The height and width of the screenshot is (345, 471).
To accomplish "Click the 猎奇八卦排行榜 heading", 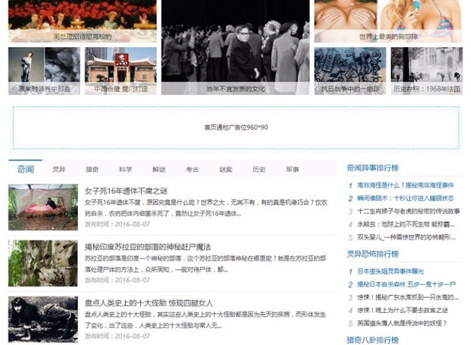I will tap(373, 340).
